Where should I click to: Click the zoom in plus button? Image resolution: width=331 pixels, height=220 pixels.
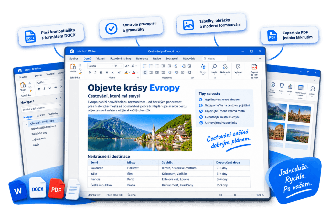click(252, 195)
